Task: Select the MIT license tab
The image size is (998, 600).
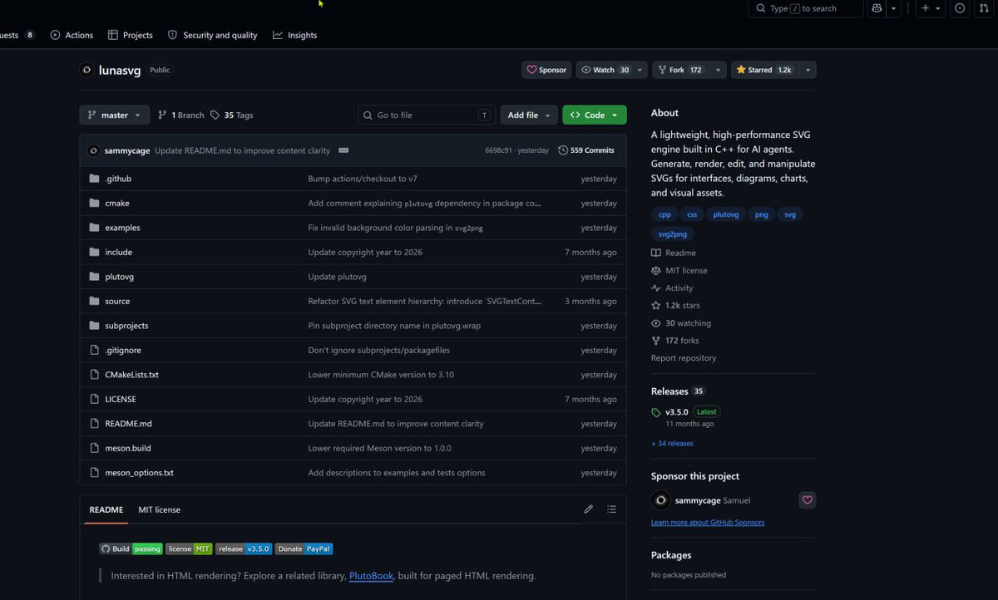Action: [x=159, y=509]
